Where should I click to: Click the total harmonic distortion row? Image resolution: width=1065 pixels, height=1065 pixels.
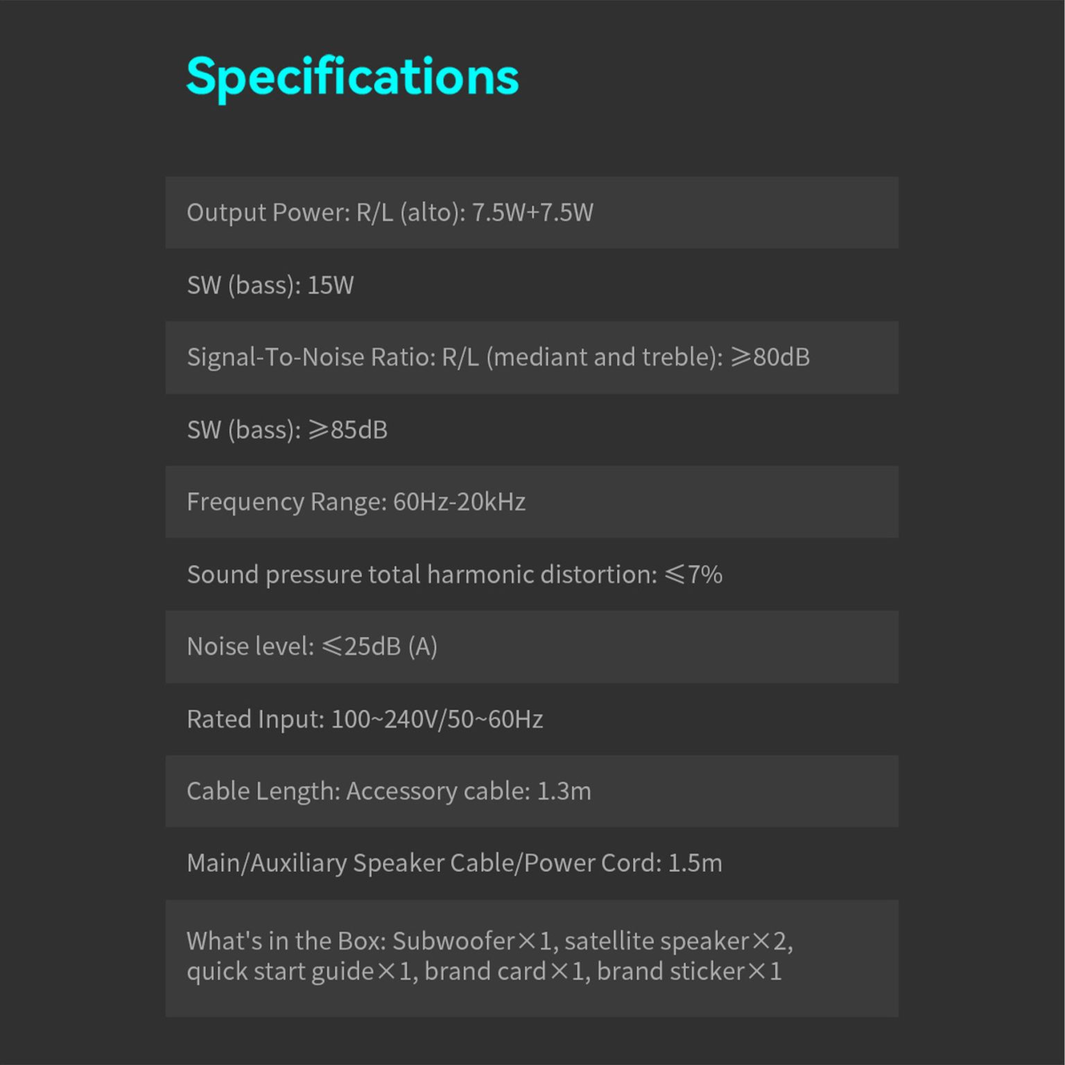coord(454,574)
